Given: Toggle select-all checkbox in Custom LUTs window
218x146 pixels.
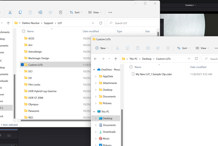Looking at the screenshot, I should point(131,67).
